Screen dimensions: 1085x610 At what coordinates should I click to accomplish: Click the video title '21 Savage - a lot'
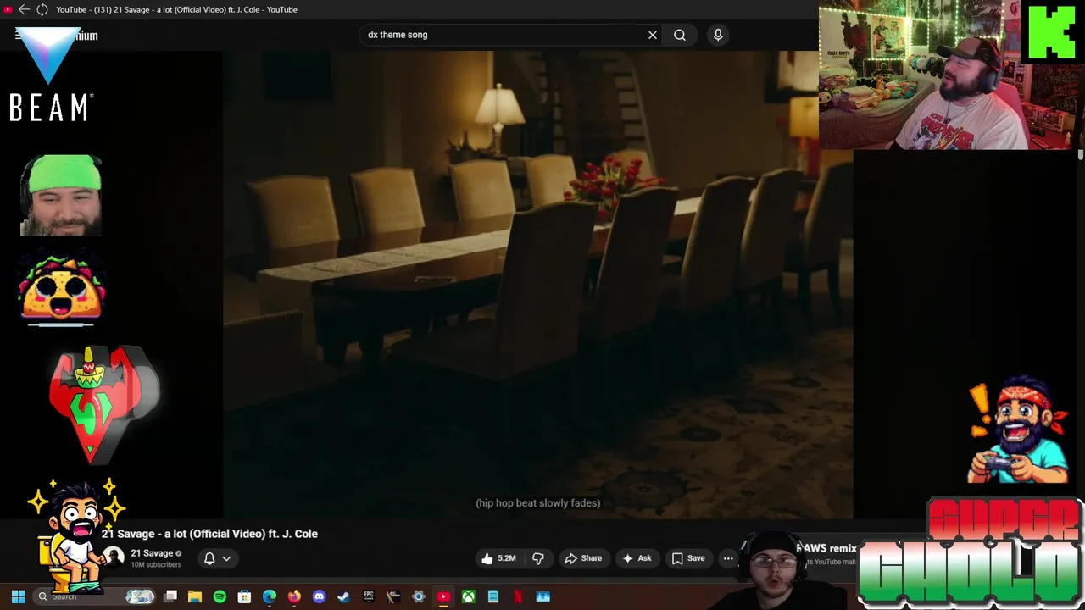[209, 534]
